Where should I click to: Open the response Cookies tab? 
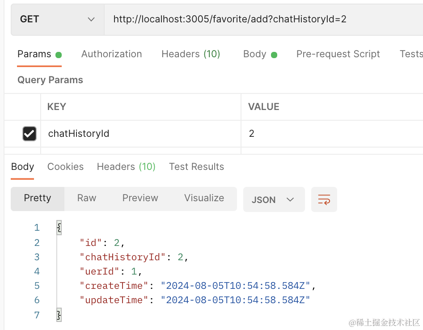[x=65, y=167]
